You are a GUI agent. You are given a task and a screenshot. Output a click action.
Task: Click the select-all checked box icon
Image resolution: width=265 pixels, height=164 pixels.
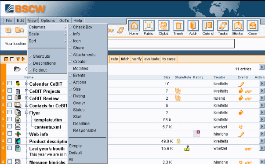point(6,59)
